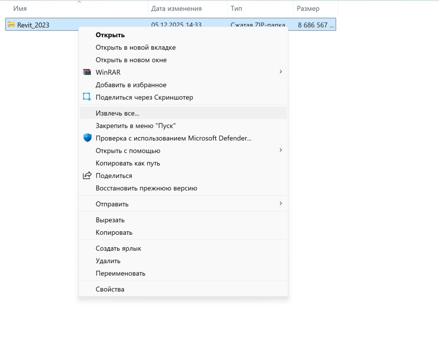
Task: Click the date cell '05.12.2025 14:33'
Action: (176, 25)
